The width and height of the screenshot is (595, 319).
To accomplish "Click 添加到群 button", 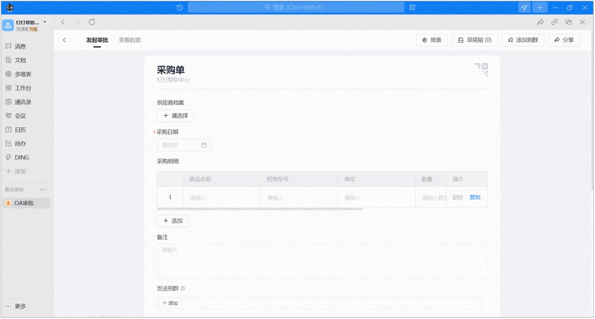I will coord(523,40).
